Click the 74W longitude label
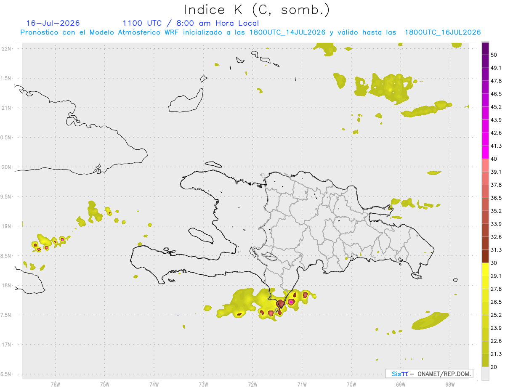This screenshot has height=390, width=505. pyautogui.click(x=154, y=385)
